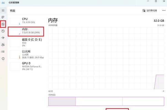Click the 1% 4.00 GHz CPU value
167x110 pixels.
point(28,22)
